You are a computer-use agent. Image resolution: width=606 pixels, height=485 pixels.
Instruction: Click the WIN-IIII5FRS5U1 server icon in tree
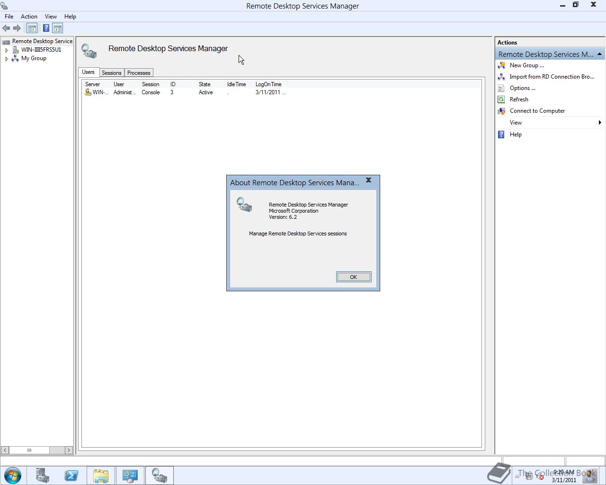[x=16, y=50]
